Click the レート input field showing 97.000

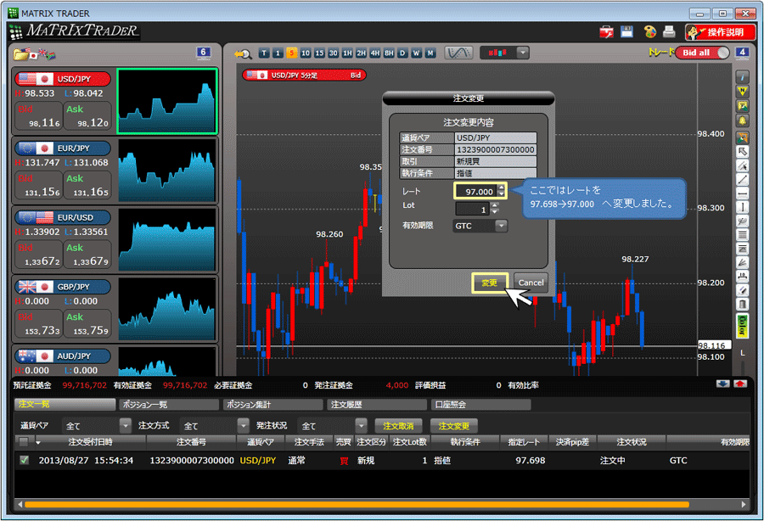click(475, 192)
